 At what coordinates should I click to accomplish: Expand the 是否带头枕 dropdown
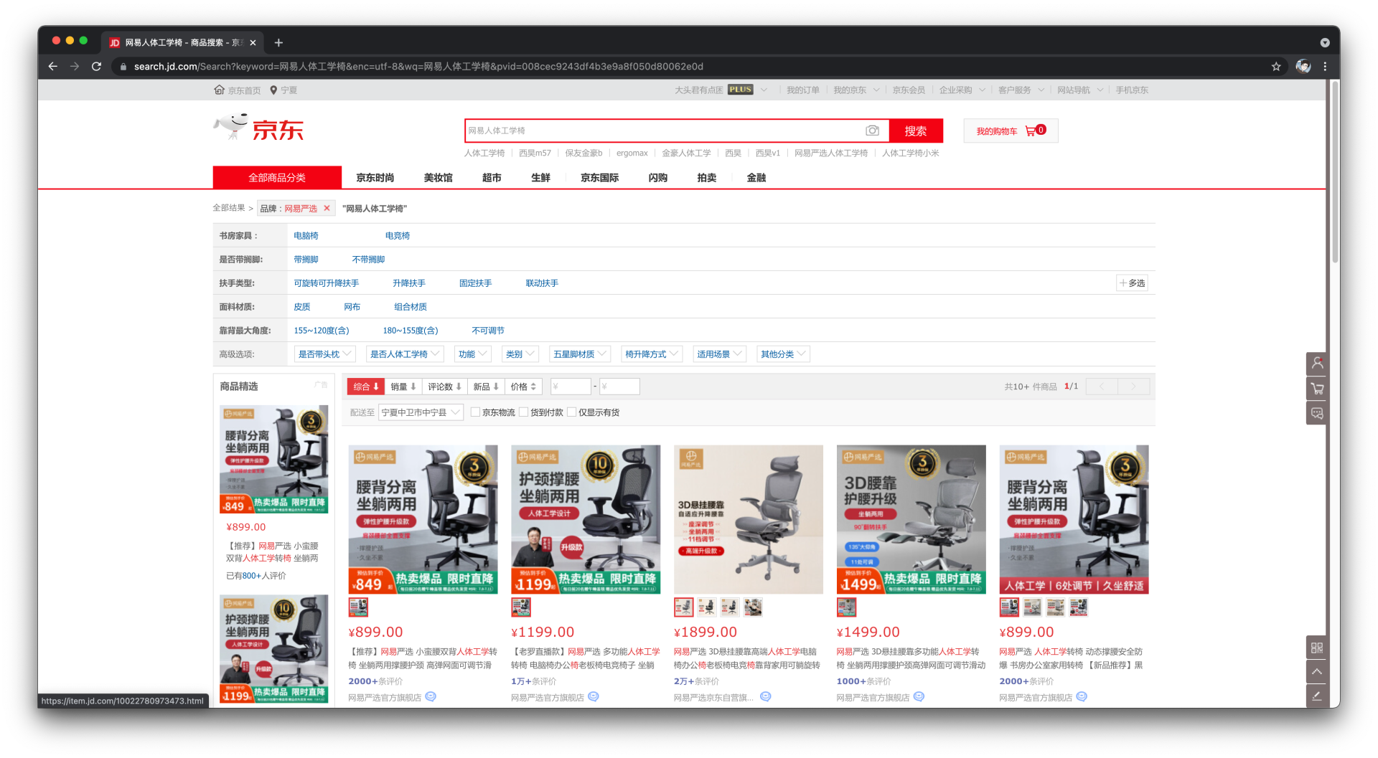[x=326, y=354]
